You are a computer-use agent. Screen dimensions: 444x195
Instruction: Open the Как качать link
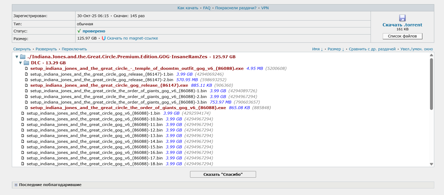tap(188, 8)
